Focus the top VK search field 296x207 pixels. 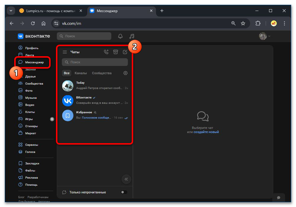coord(84,36)
